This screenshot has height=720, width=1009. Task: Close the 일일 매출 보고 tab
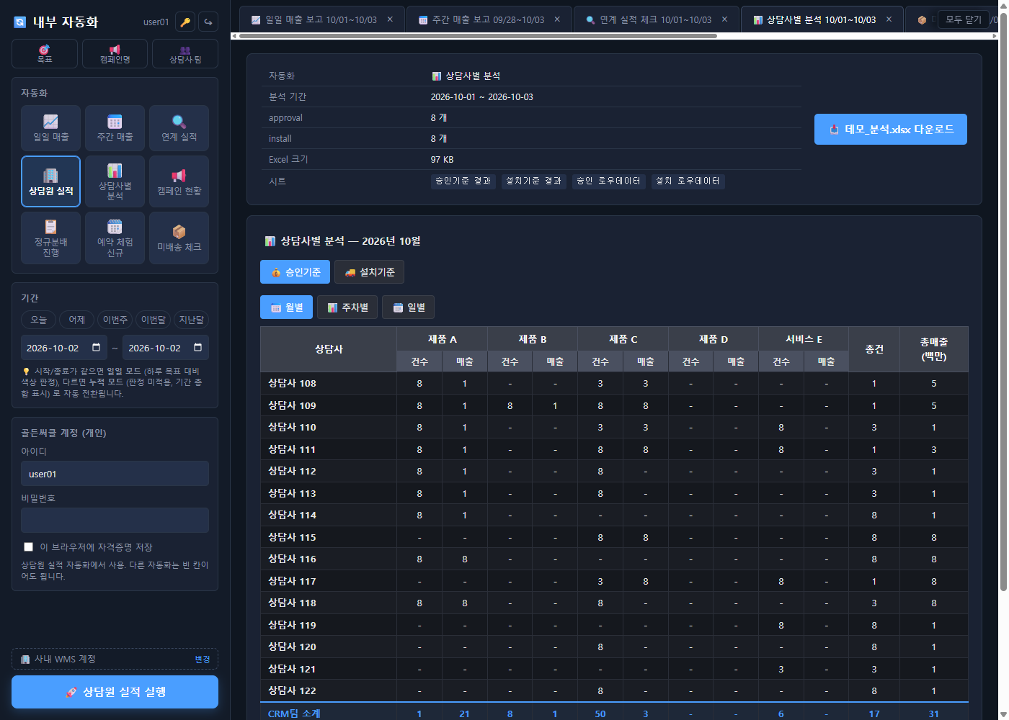click(390, 19)
